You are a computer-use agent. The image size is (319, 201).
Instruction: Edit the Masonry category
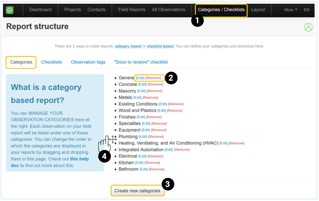click(141, 91)
